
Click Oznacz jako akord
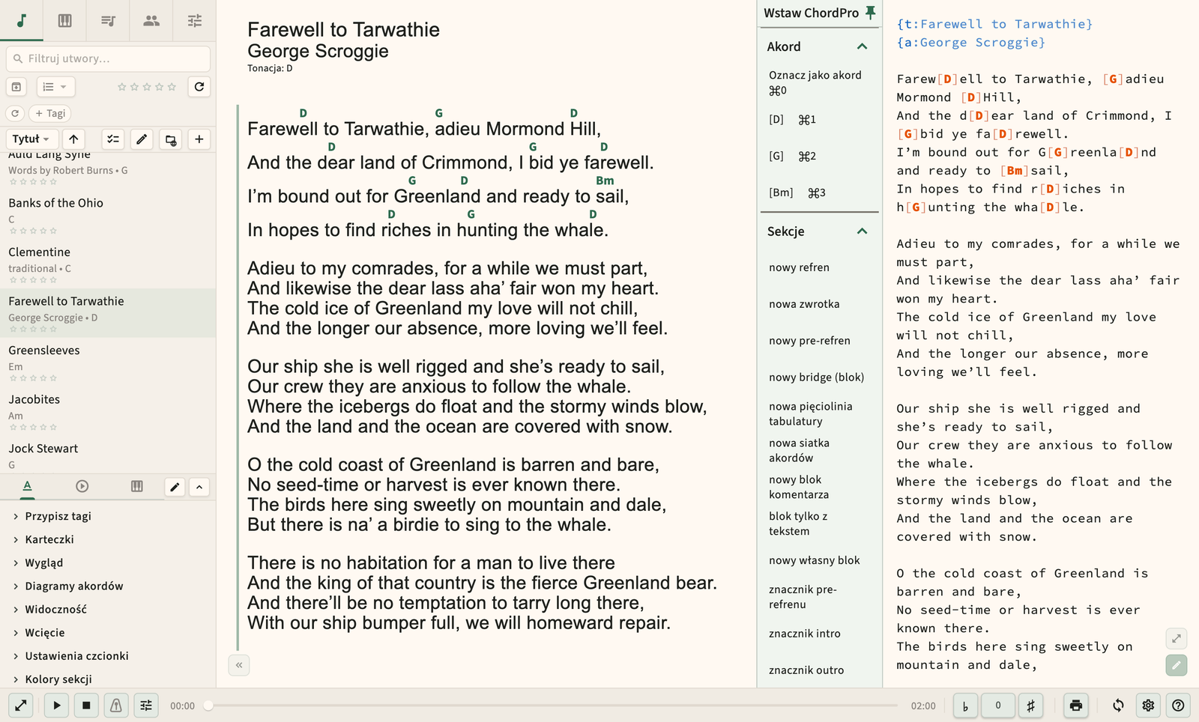(819, 82)
